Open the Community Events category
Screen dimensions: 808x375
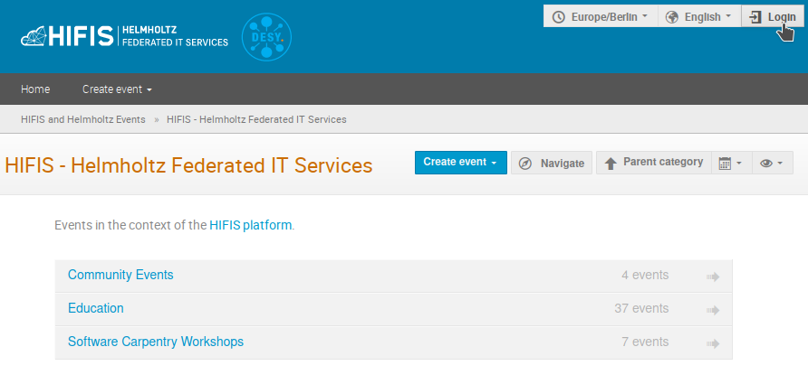coord(120,275)
